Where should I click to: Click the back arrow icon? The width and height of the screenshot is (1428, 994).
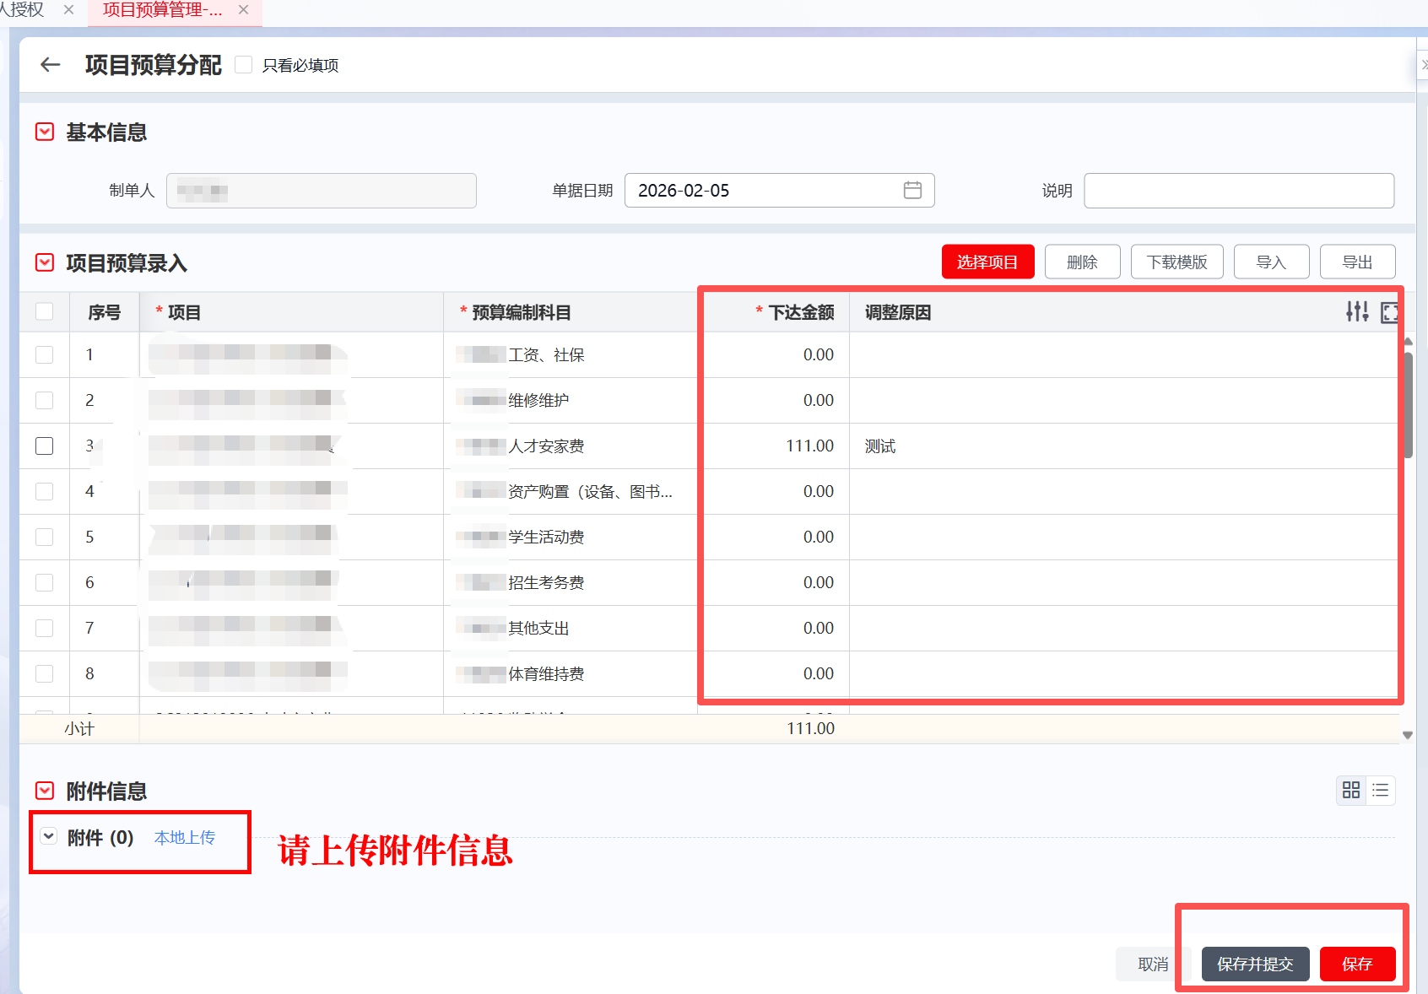click(51, 65)
